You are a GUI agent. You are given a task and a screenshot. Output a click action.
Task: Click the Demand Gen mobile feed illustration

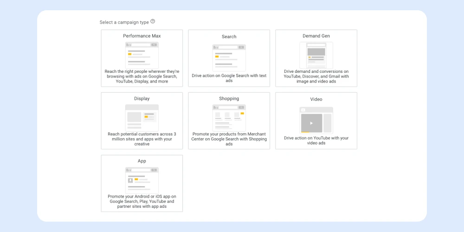(x=316, y=55)
